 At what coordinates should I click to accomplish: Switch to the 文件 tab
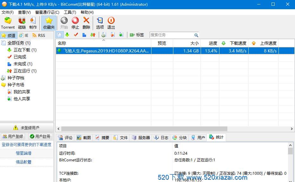121,138
